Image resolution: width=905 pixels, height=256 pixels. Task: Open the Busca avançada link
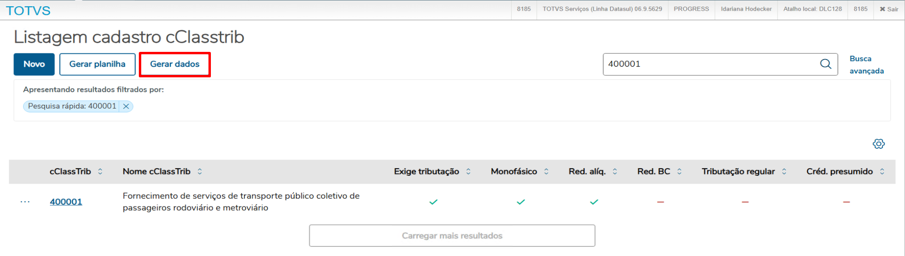(x=866, y=65)
